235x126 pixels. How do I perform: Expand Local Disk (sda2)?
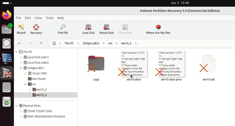coord(21,62)
